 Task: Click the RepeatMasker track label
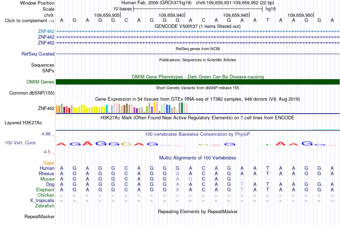point(39,216)
